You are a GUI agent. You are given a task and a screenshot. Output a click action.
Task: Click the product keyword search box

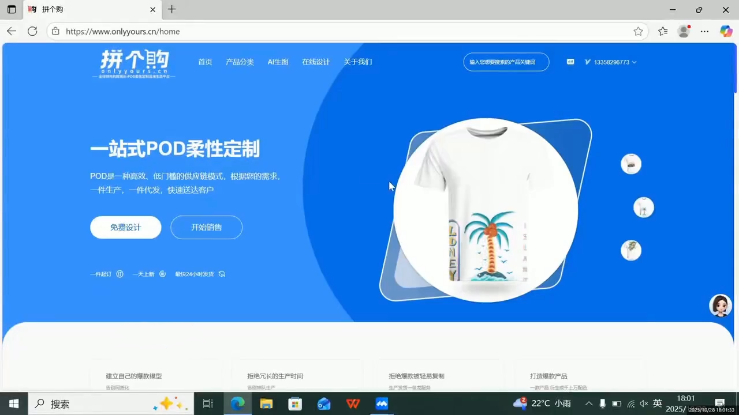click(x=506, y=62)
